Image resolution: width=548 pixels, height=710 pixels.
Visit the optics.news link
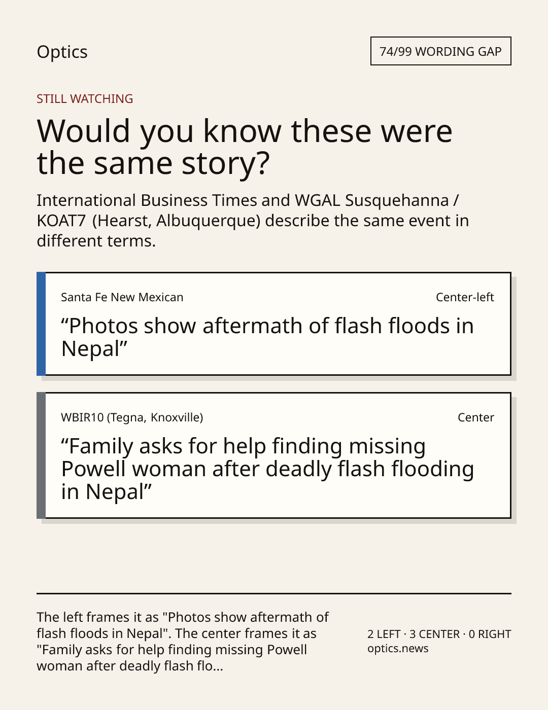(398, 649)
